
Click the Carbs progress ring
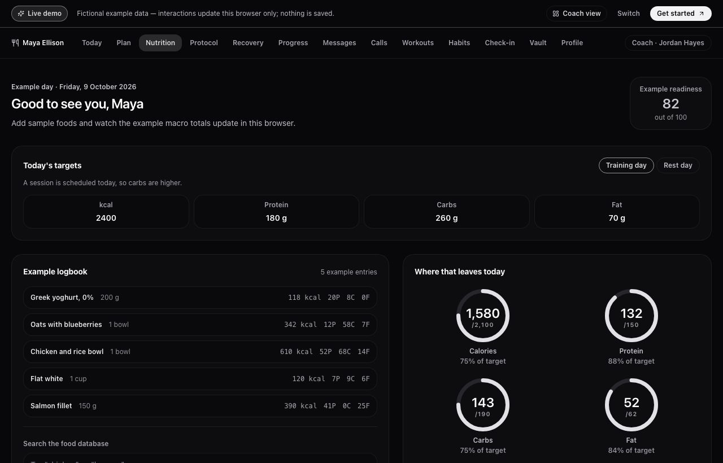(483, 405)
